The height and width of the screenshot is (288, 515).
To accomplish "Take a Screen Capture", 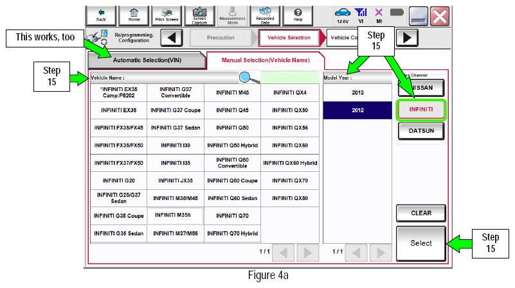I will coord(199,15).
